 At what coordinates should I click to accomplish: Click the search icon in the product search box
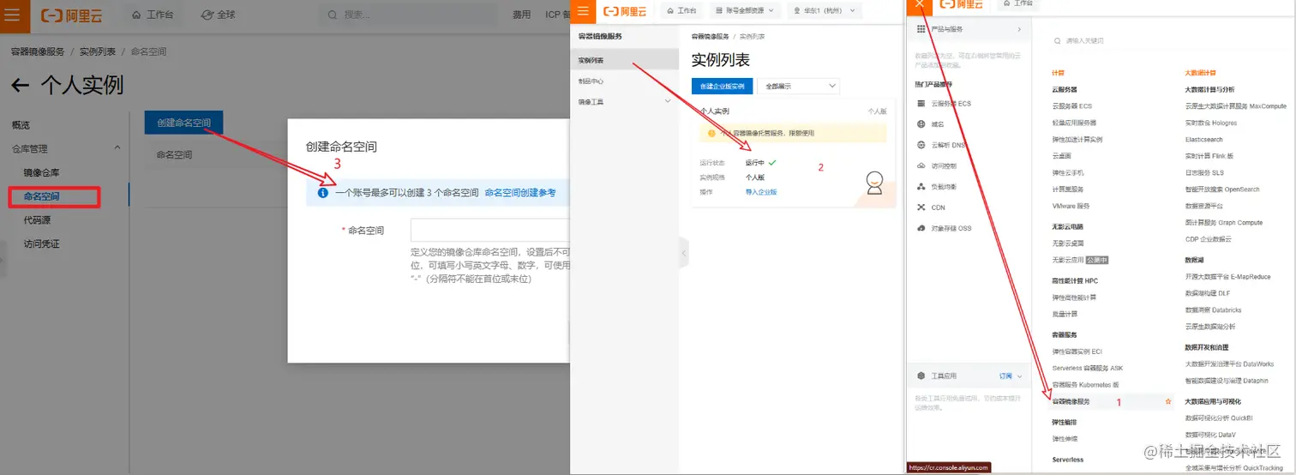1057,40
